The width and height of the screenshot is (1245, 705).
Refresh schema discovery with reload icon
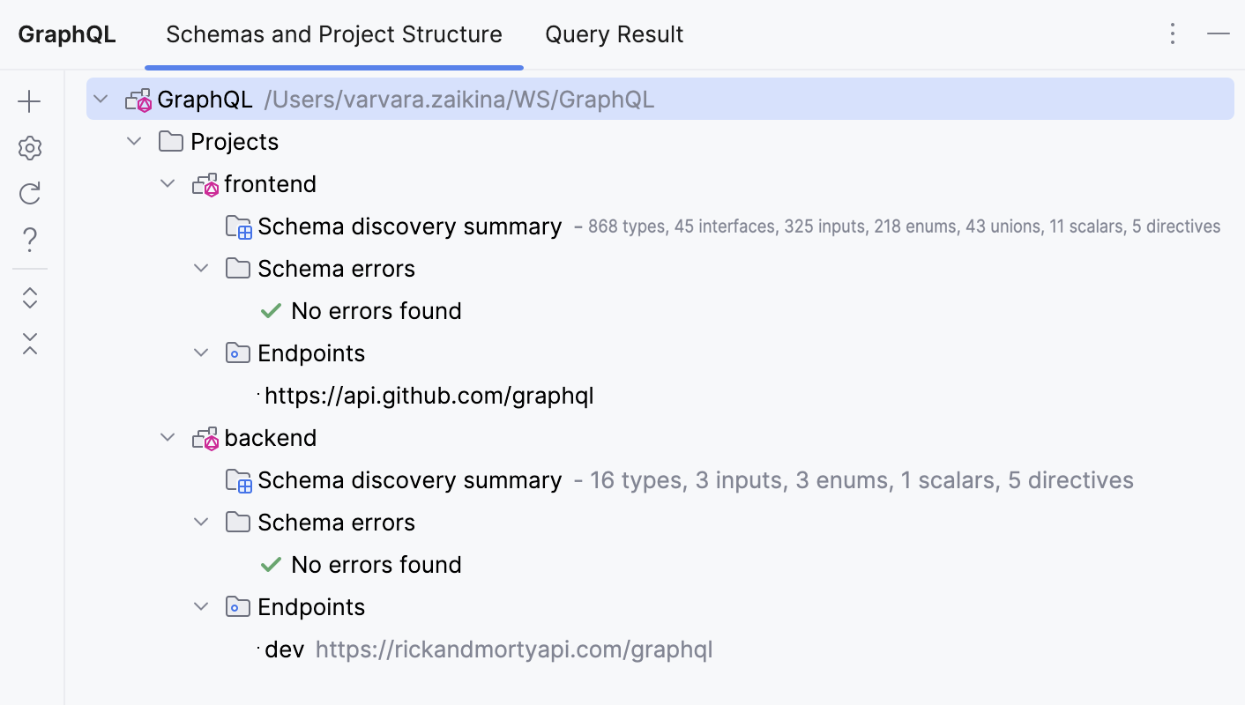click(x=29, y=193)
